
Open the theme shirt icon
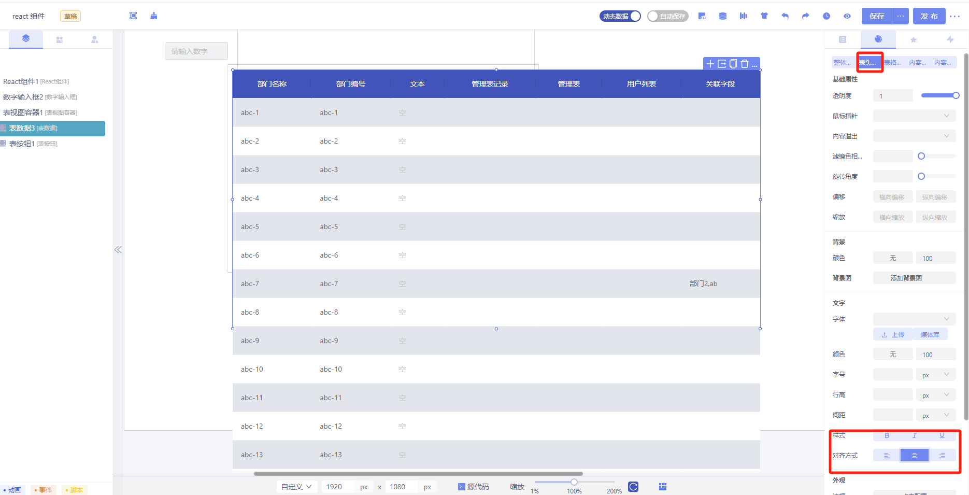click(x=764, y=16)
